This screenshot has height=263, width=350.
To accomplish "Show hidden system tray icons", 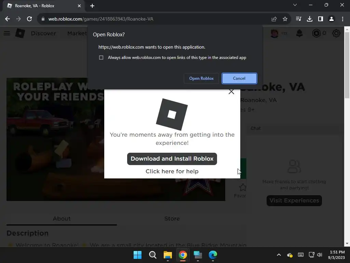I will pyautogui.click(x=279, y=255).
